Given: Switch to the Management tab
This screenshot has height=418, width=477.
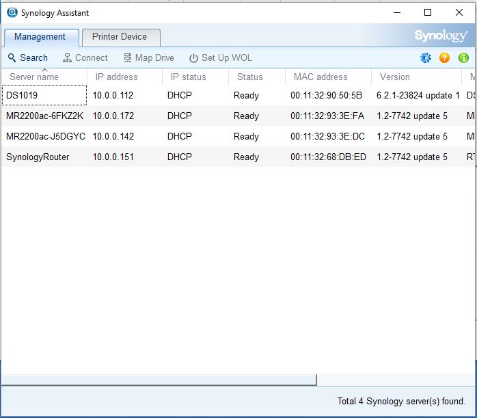Looking at the screenshot, I should click(42, 37).
